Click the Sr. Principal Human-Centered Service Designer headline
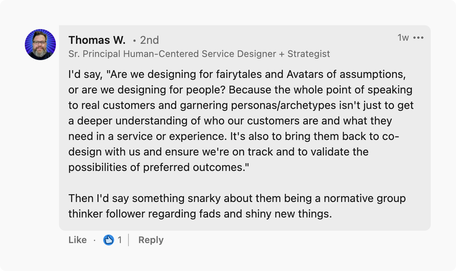The width and height of the screenshot is (456, 271). tap(199, 54)
